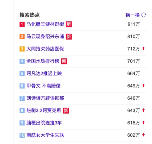The width and height of the screenshot is (152, 144).
Task: Click the 新 tag next to 马化腾王健林逛街
Action: 69,24
